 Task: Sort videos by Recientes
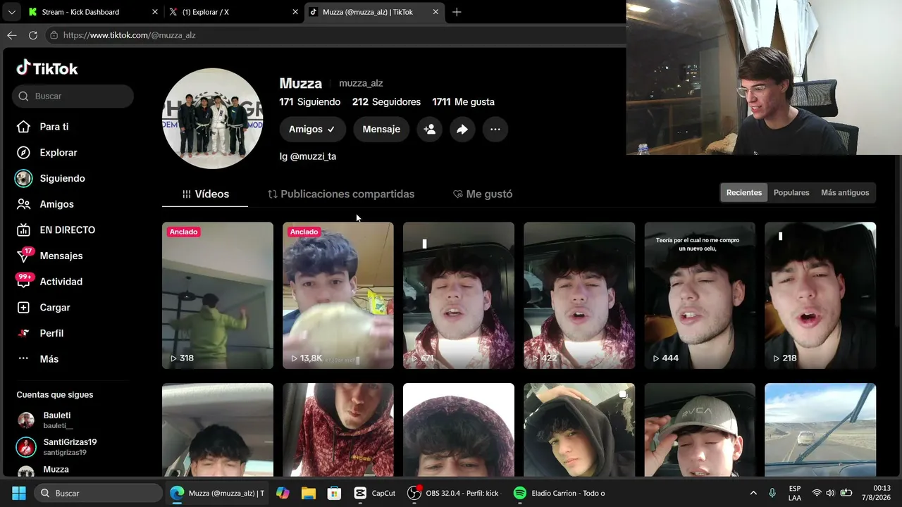pyautogui.click(x=744, y=193)
